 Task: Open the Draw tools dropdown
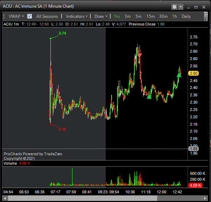(x=101, y=16)
